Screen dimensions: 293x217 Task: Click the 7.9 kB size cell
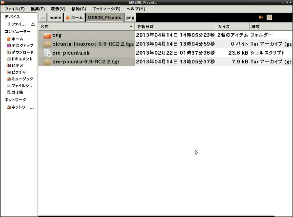[240, 61]
